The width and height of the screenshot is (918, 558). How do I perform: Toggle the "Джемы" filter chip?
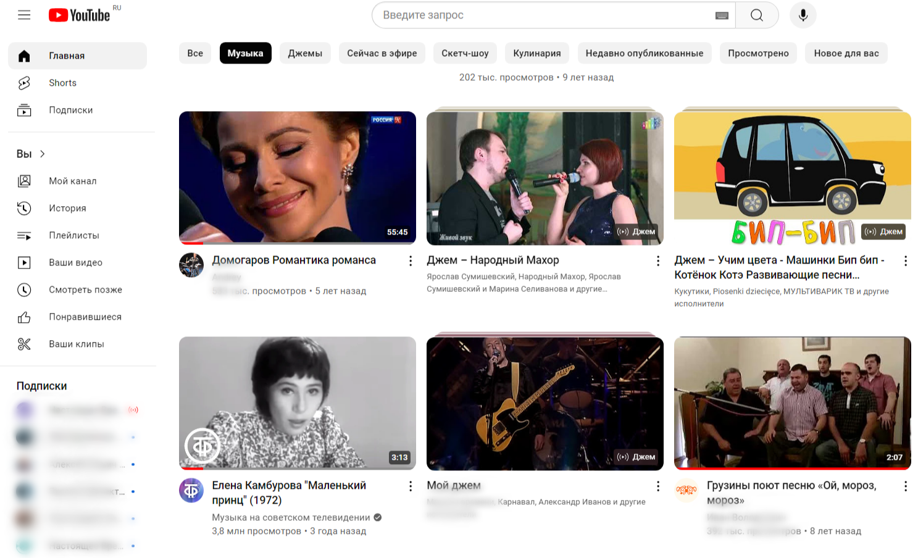pyautogui.click(x=305, y=53)
